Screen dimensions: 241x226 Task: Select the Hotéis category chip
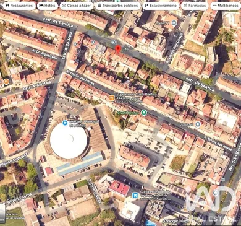point(47,6)
